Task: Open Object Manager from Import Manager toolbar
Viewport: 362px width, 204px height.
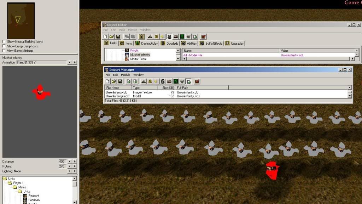Action: coord(182,81)
